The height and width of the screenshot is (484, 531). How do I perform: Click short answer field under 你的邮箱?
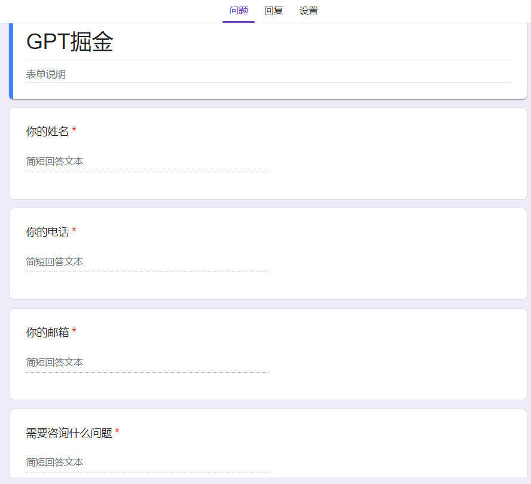click(x=147, y=363)
